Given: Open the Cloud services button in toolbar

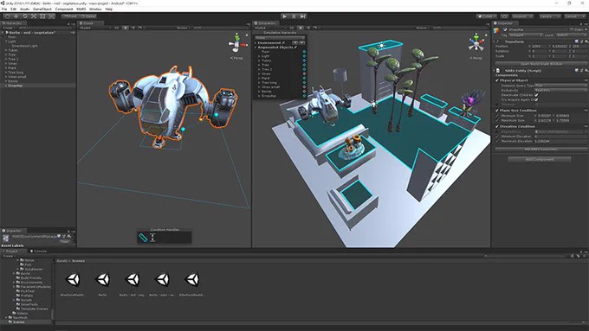Looking at the screenshot, I should click(x=504, y=16).
